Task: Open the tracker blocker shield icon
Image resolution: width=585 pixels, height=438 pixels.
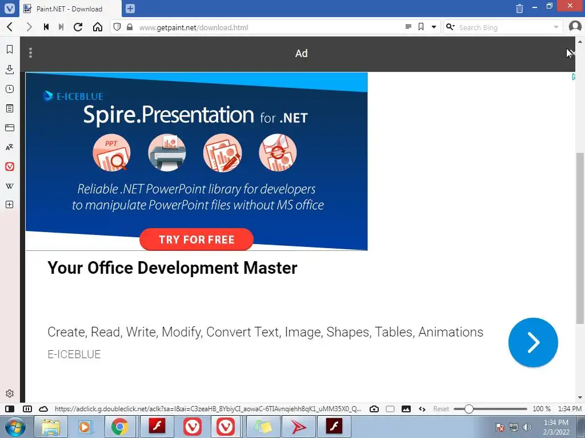Action: pos(117,27)
